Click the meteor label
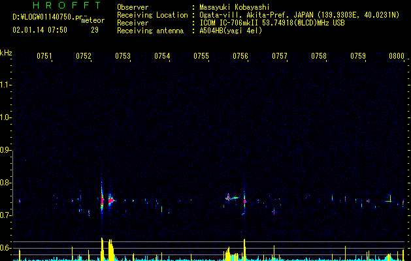 [x=93, y=20]
